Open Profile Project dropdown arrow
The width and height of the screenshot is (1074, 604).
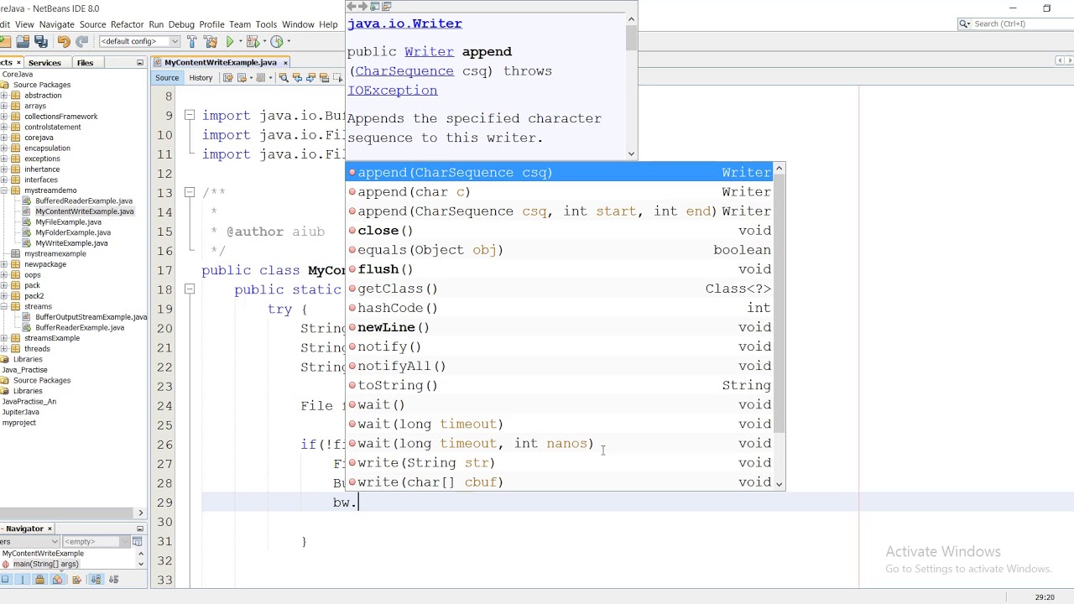[x=289, y=41]
